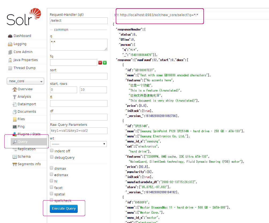
Task: Click the Files text link
Action: [x=21, y=119]
